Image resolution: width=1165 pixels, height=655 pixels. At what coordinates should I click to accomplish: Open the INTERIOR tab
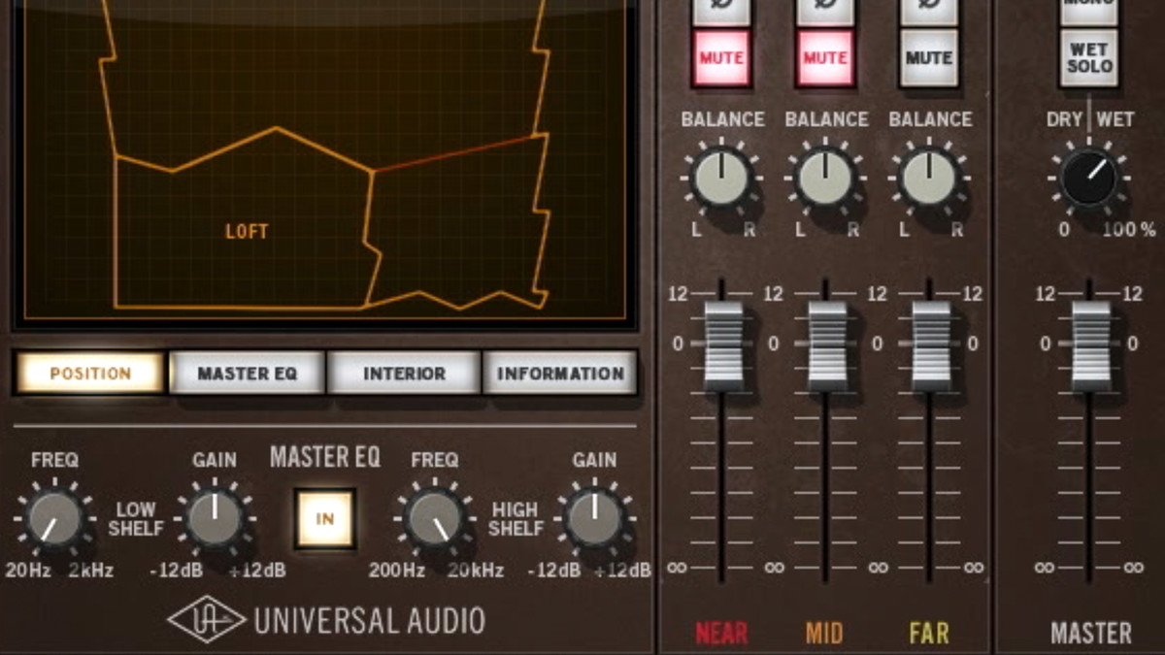tap(404, 374)
